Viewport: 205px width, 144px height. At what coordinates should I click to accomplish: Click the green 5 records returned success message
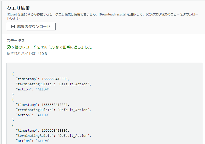(x=52, y=47)
